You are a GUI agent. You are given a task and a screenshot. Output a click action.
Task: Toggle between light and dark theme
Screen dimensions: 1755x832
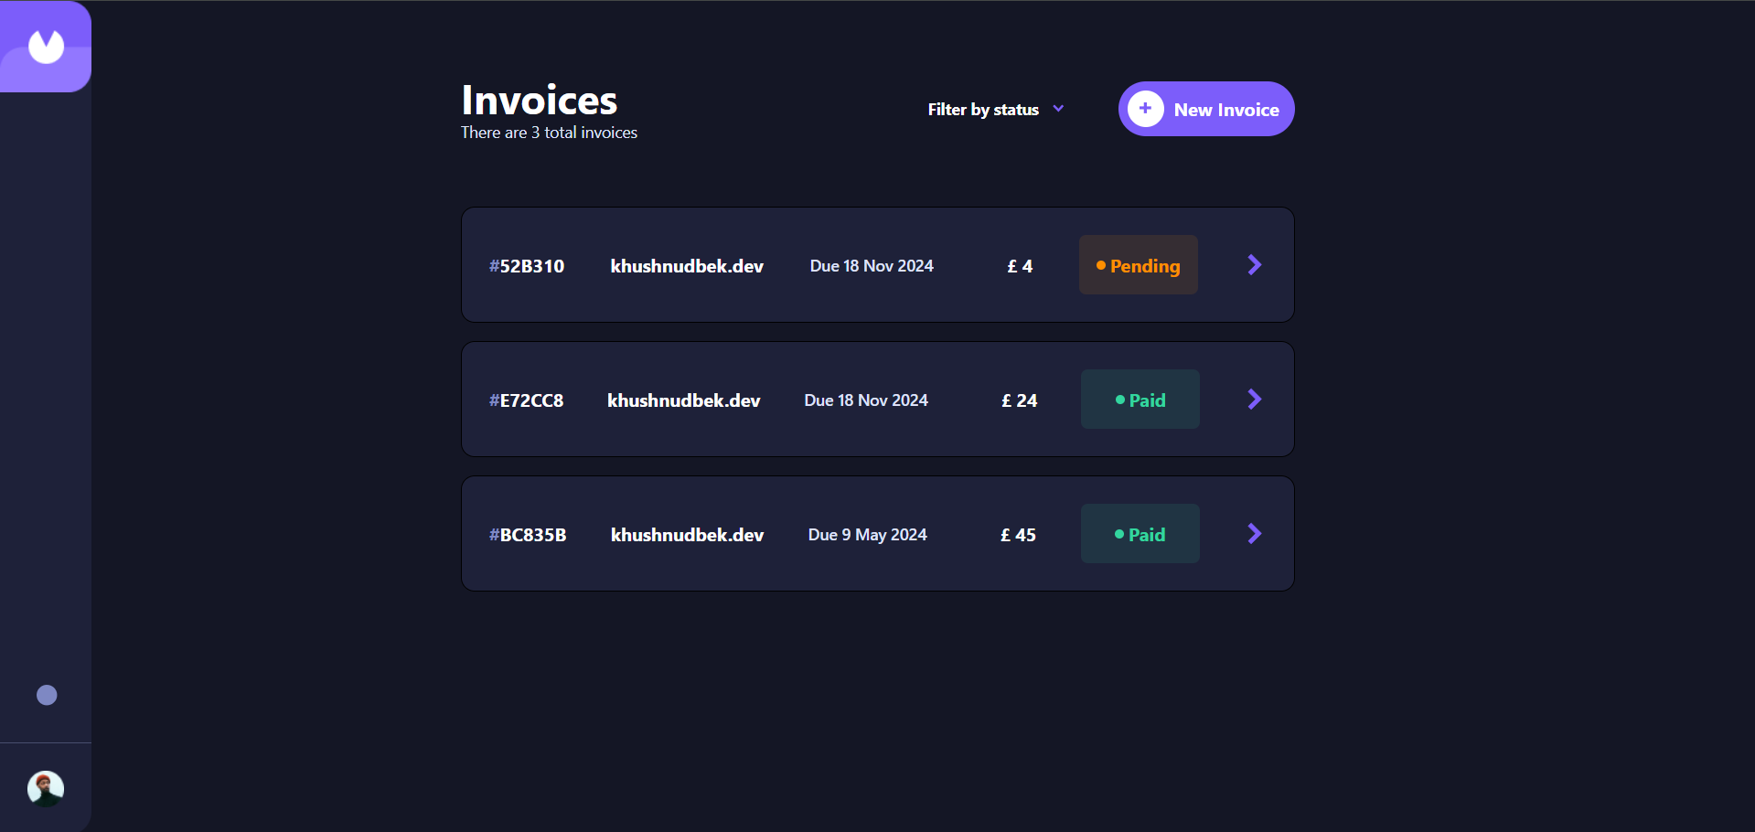click(x=46, y=695)
